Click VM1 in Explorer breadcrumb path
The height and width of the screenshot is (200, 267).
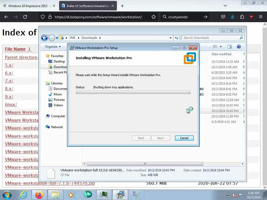(72, 38)
